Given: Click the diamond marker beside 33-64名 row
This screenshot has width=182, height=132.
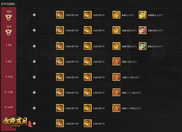Looking at the screenshot, I should (x=34, y=108).
